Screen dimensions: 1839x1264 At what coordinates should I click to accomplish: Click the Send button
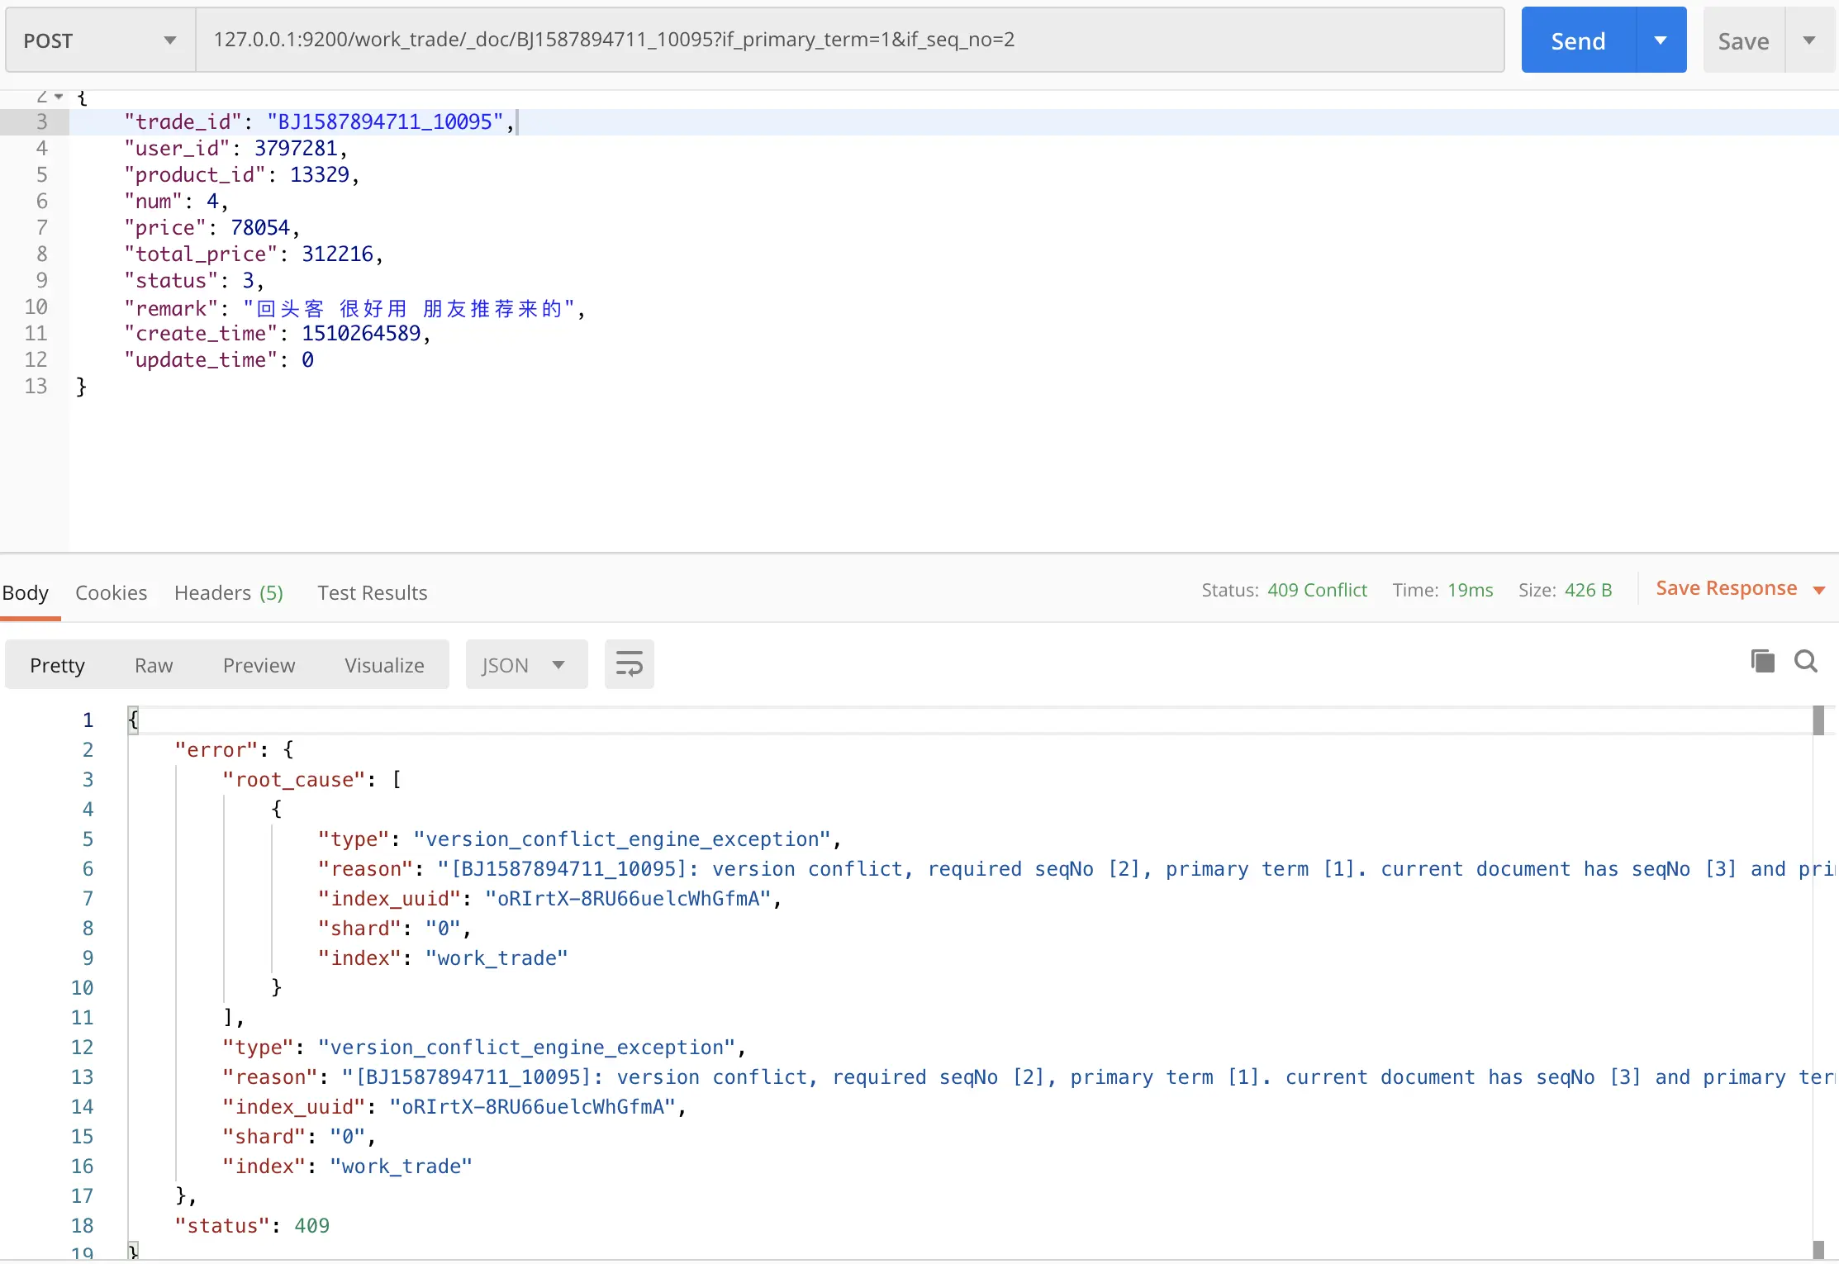pyautogui.click(x=1577, y=40)
